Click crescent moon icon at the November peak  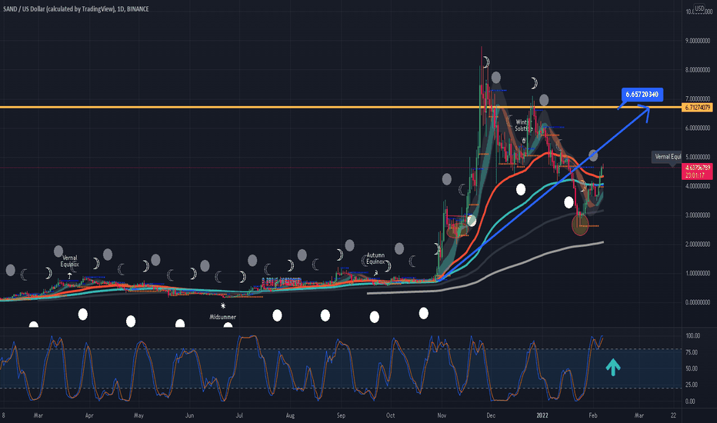pyautogui.click(x=486, y=62)
